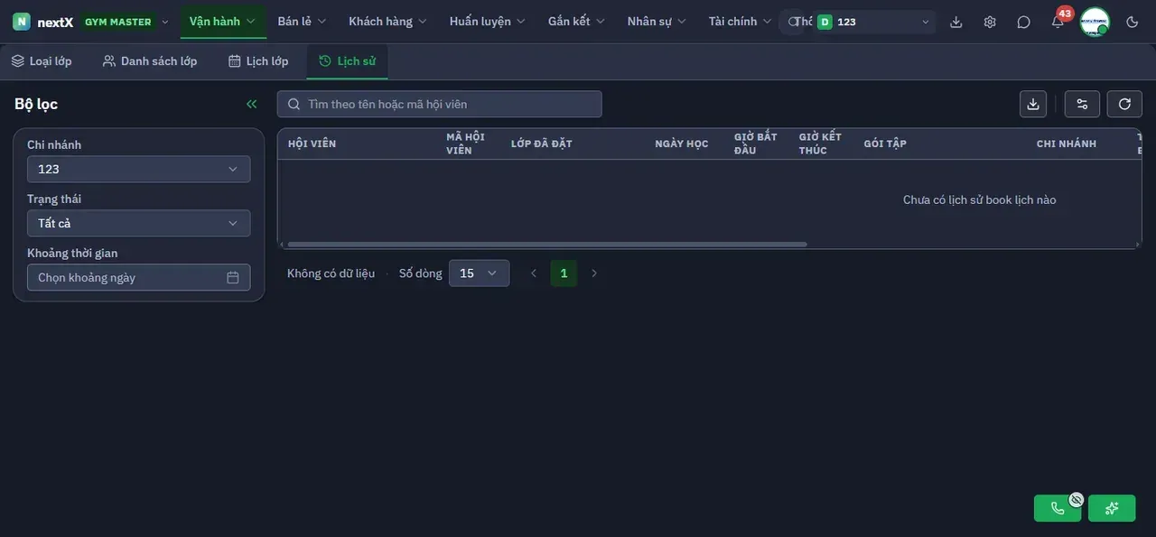Open the settings gear icon
The width and height of the screenshot is (1156, 537).
pyautogui.click(x=990, y=22)
